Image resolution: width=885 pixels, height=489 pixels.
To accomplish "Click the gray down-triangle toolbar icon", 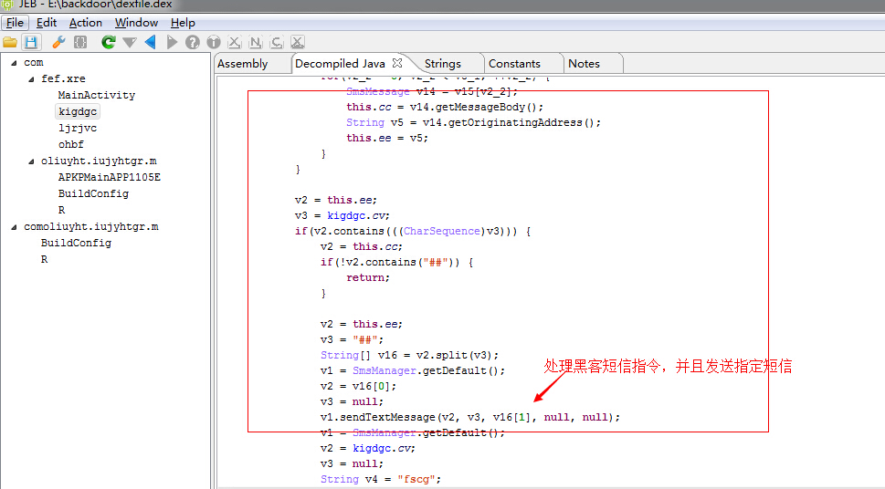I will click(130, 42).
